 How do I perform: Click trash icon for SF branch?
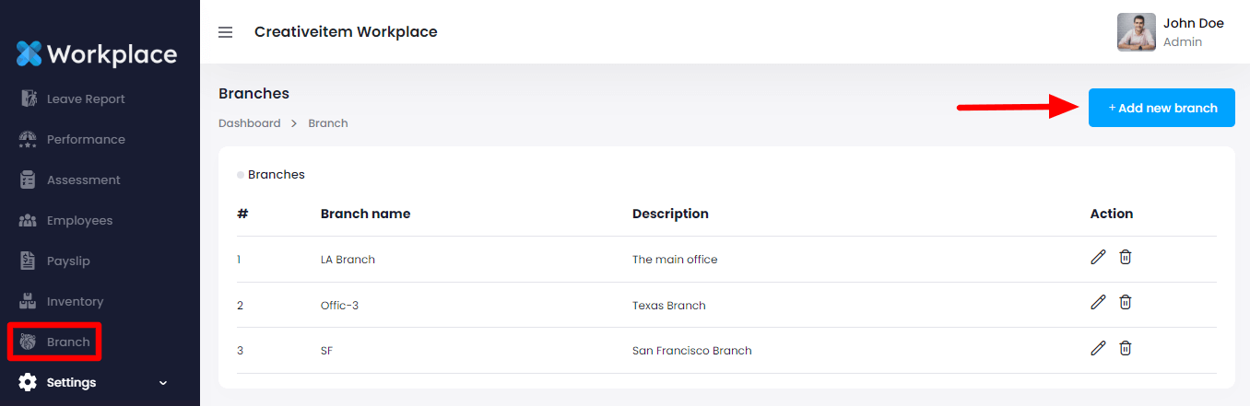pyautogui.click(x=1126, y=348)
